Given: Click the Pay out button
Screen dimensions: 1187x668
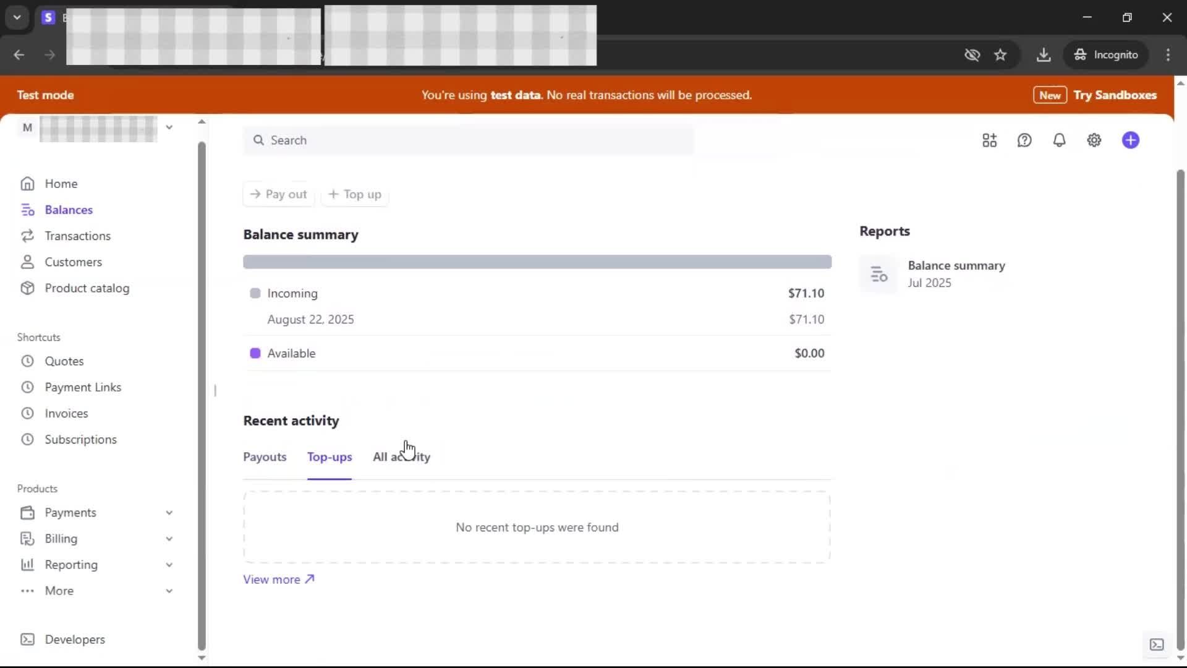Looking at the screenshot, I should (x=278, y=194).
